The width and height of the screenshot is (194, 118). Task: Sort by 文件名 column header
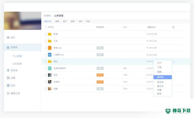tap(51, 27)
